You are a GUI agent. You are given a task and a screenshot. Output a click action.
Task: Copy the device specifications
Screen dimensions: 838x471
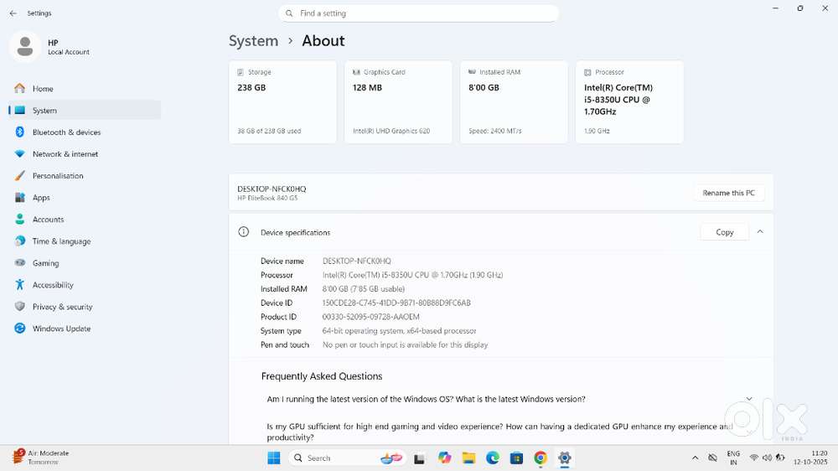coord(724,232)
